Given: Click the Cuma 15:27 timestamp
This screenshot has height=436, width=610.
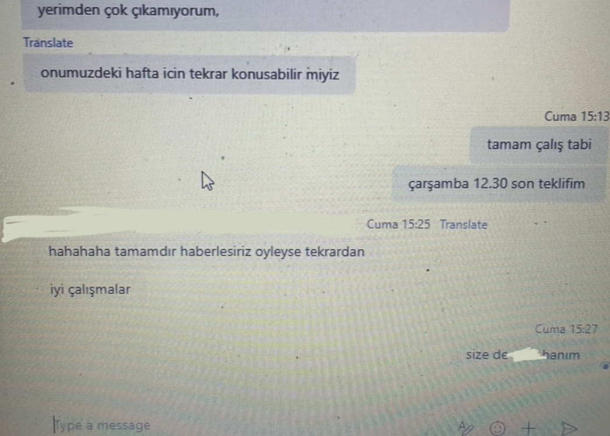Looking at the screenshot, I should pyautogui.click(x=566, y=329).
